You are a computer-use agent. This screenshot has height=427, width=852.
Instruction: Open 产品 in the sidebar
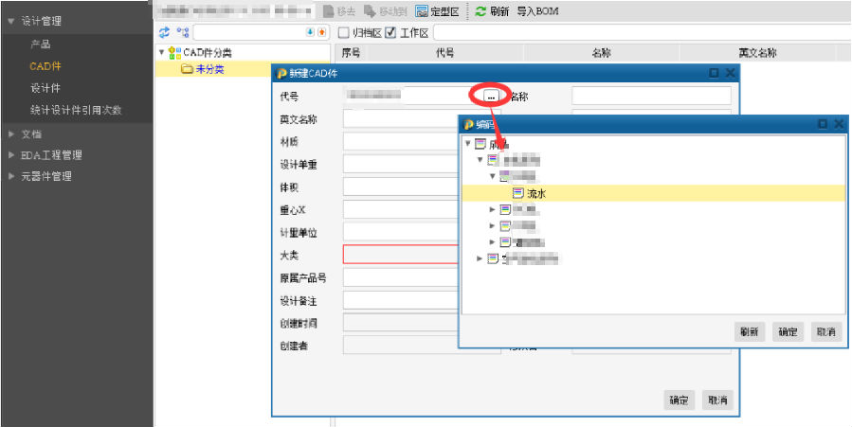point(40,44)
